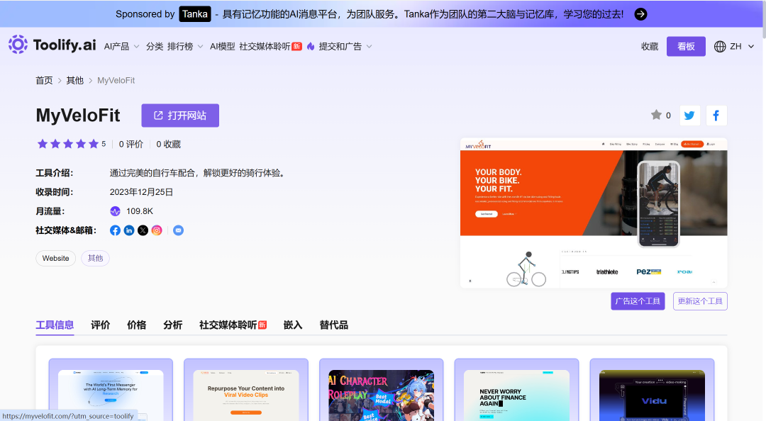Open the 收藏 link in header

[650, 46]
